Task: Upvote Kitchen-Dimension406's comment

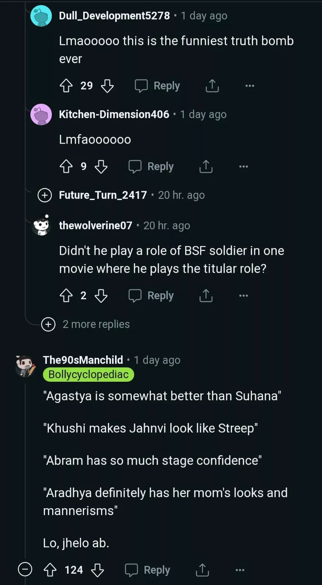Action: [x=66, y=167]
